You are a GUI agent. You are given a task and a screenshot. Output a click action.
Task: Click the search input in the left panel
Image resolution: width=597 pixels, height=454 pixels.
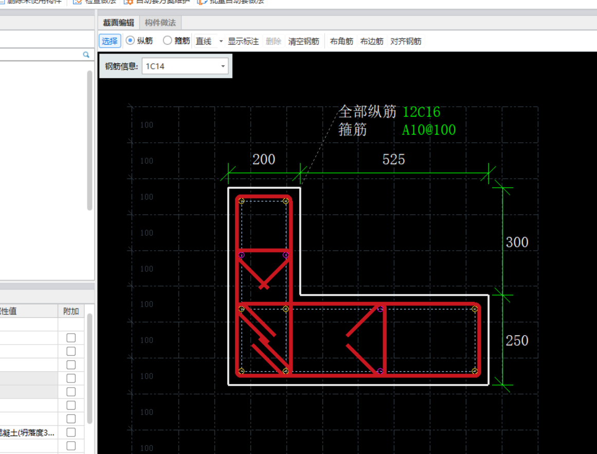(40, 55)
